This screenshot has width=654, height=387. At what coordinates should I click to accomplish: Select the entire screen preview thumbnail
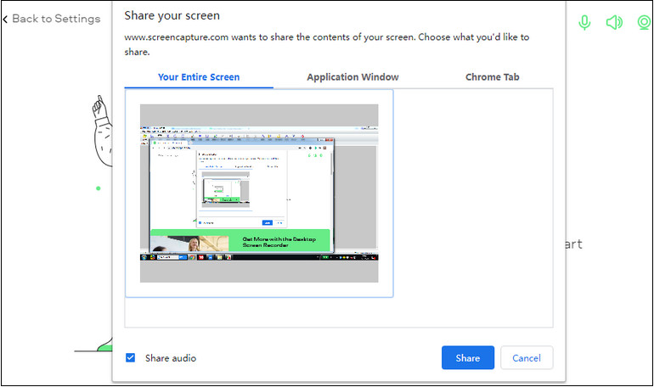[259, 193]
